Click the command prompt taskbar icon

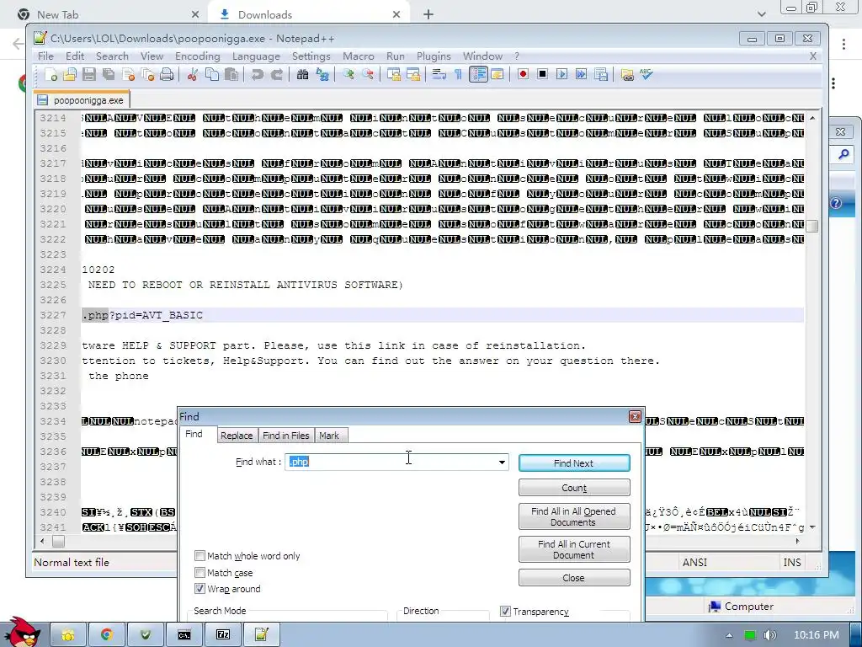[184, 635]
